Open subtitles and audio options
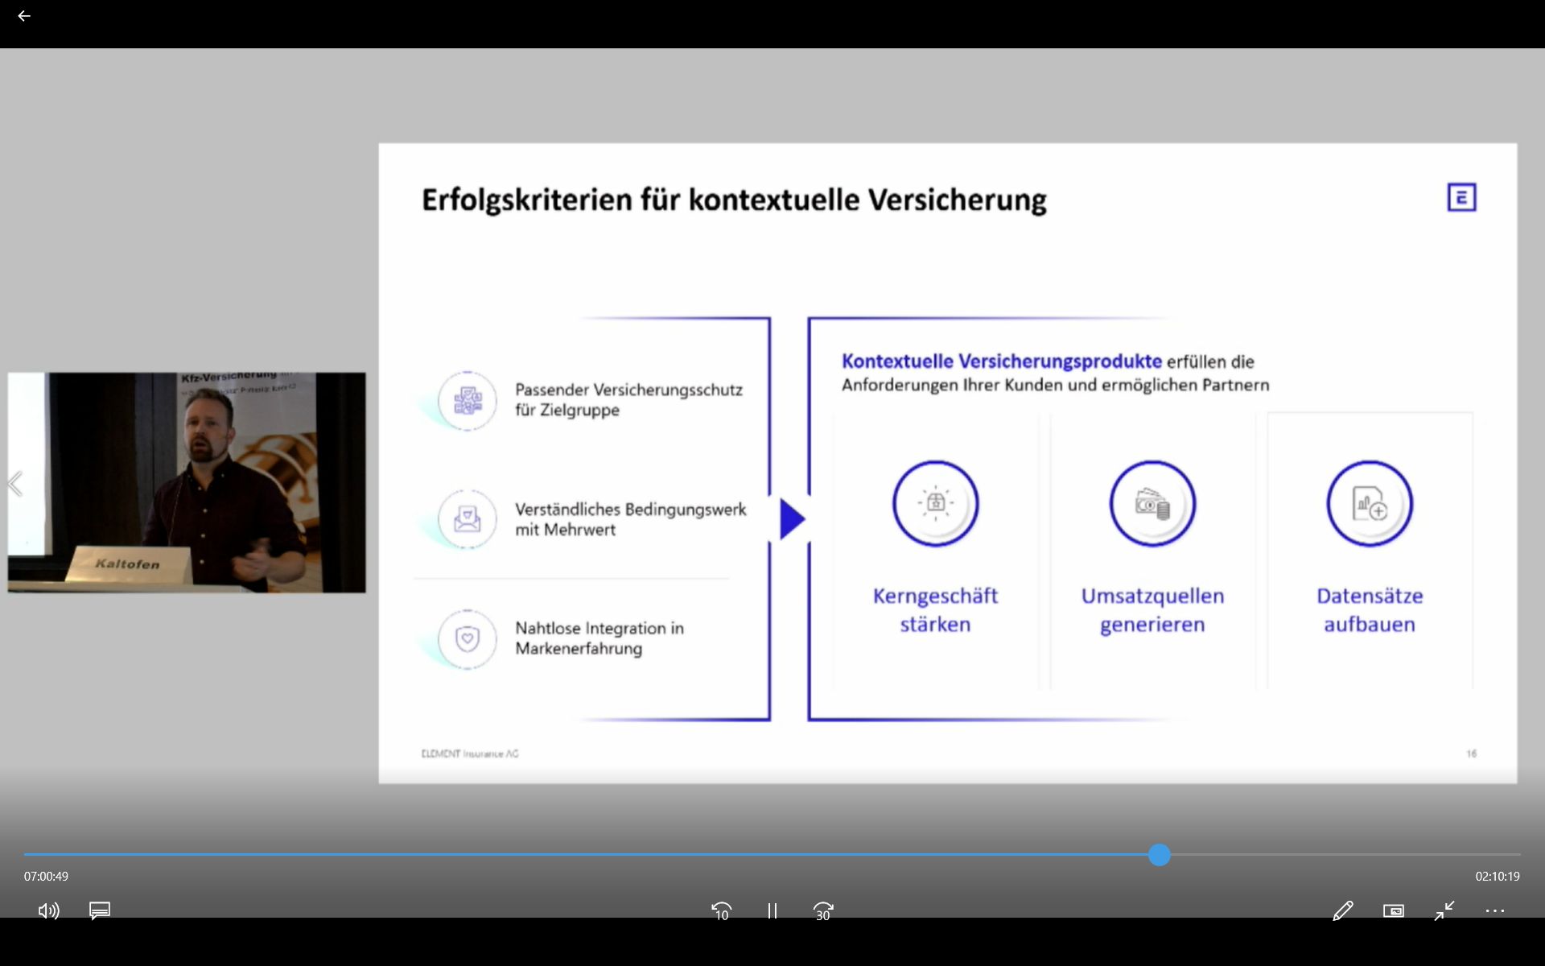Screen dimensions: 1545x966 coord(100,910)
